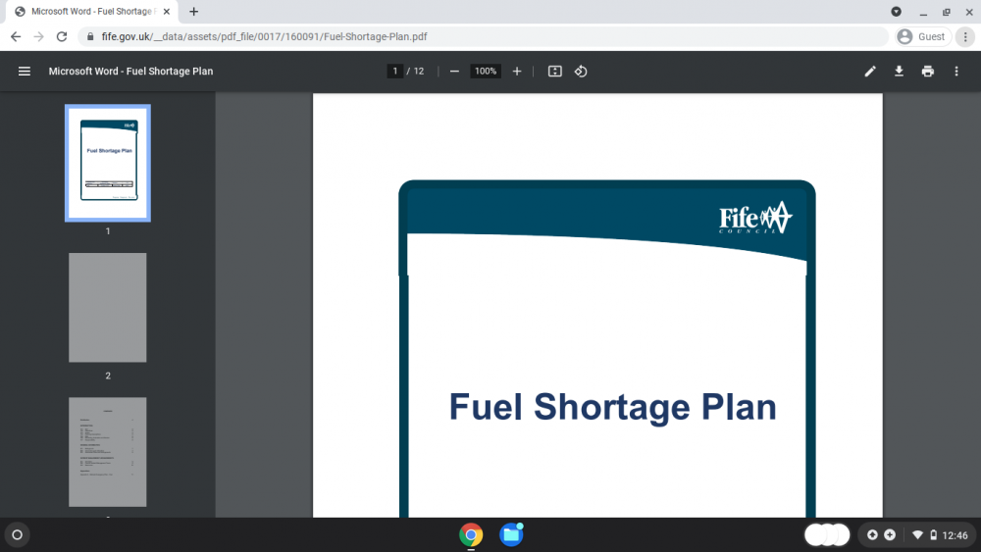Screen dimensions: 981x552
Task: Click the Fuel Shortage Plan heading
Action: coord(612,407)
